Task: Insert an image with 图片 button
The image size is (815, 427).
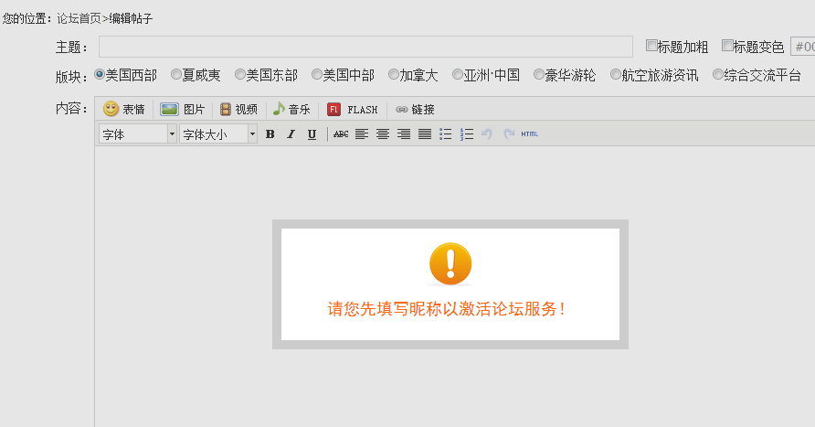Action: tap(183, 109)
